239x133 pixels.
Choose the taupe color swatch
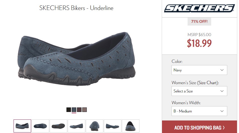[85, 110]
